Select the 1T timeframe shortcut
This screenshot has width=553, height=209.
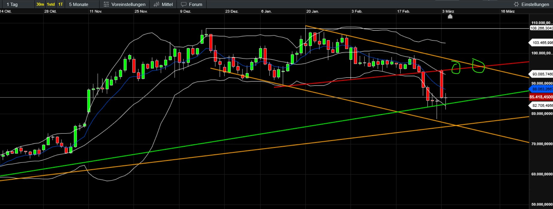61,4
